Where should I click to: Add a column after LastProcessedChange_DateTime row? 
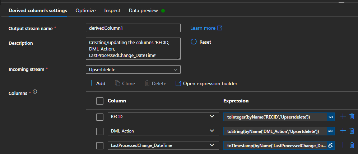point(343,145)
